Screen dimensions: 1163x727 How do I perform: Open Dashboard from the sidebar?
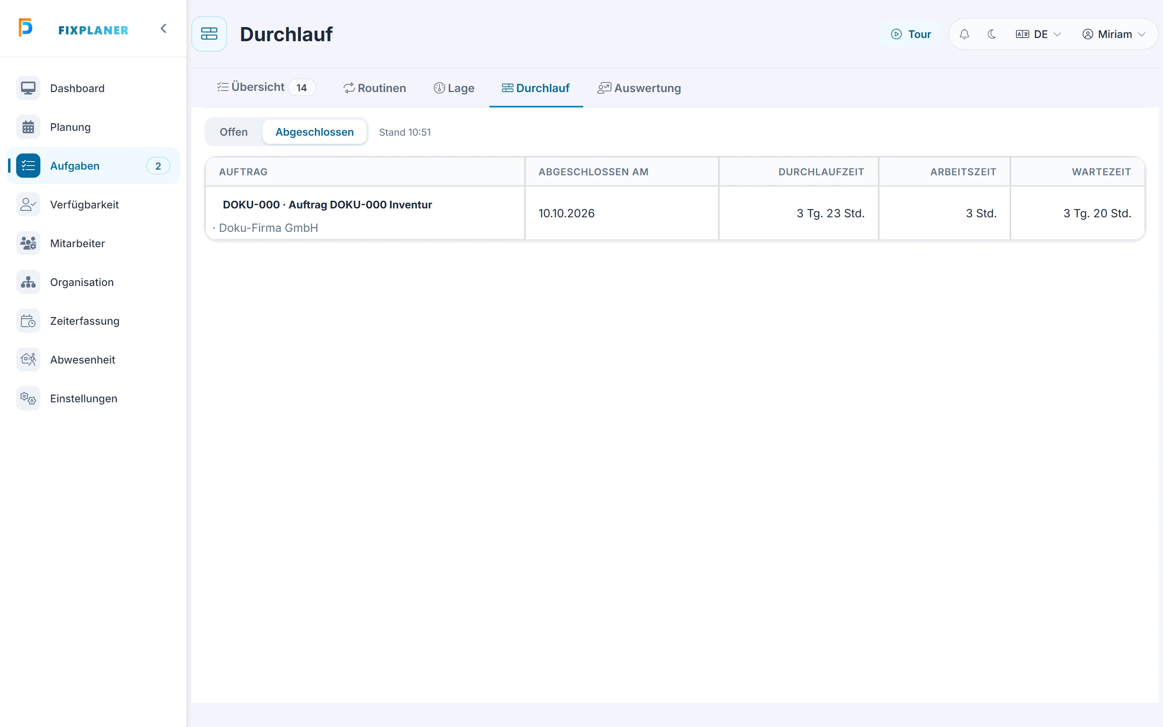pos(93,88)
